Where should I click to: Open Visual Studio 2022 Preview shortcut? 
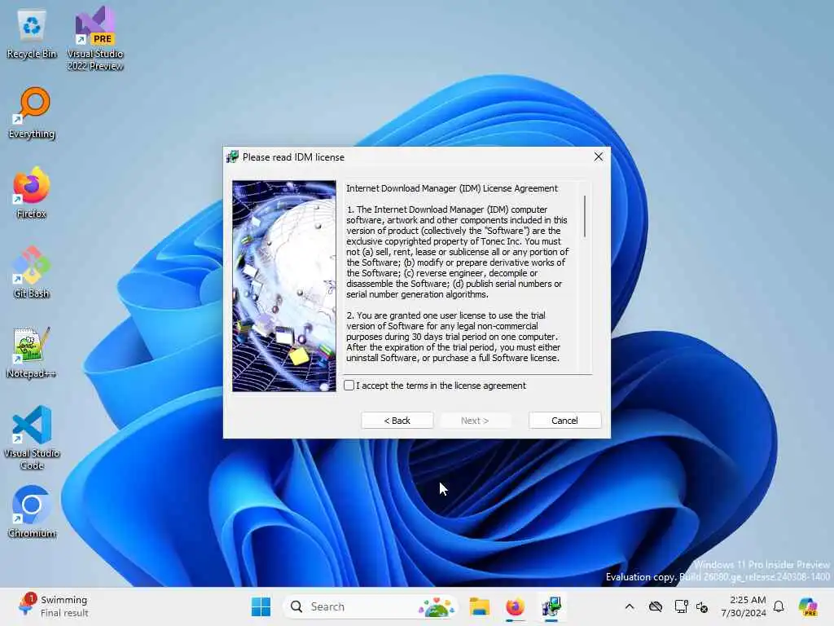tap(95, 38)
